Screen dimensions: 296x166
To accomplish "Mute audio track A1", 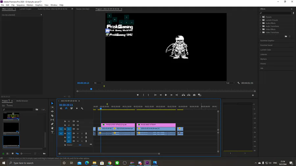I will 78,134.
